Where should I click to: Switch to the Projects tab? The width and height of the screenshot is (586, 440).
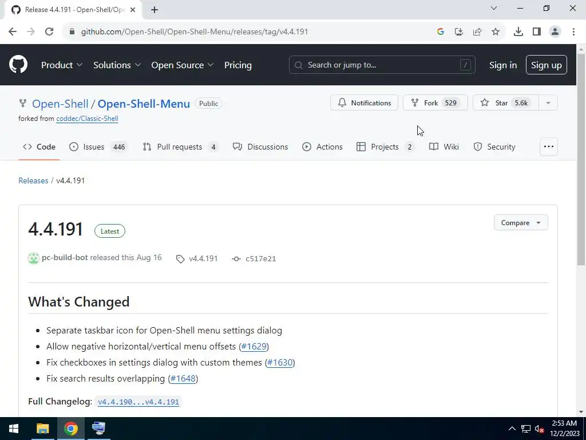point(385,147)
